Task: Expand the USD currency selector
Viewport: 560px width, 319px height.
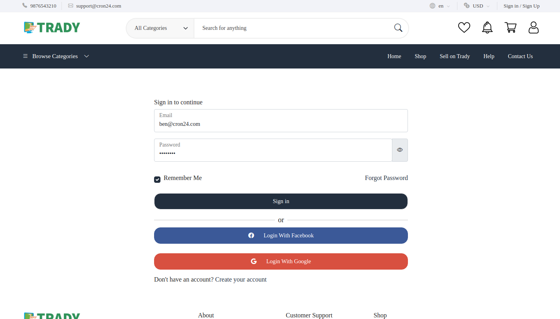Action: pos(477,6)
